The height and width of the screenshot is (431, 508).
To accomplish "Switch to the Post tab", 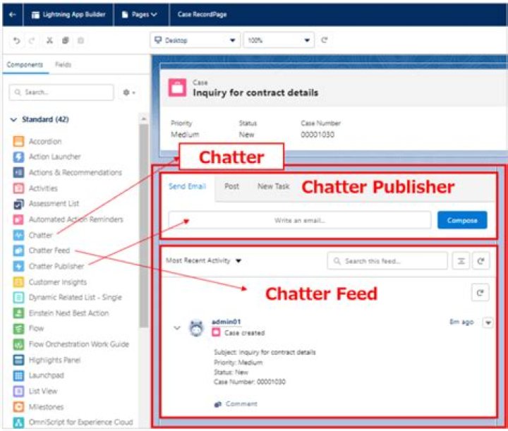I will click(x=231, y=187).
